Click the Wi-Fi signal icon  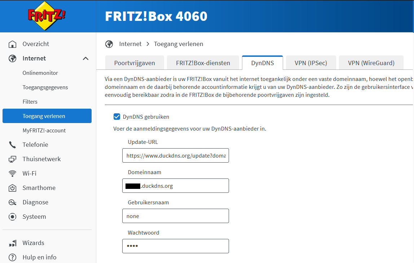[12, 173]
